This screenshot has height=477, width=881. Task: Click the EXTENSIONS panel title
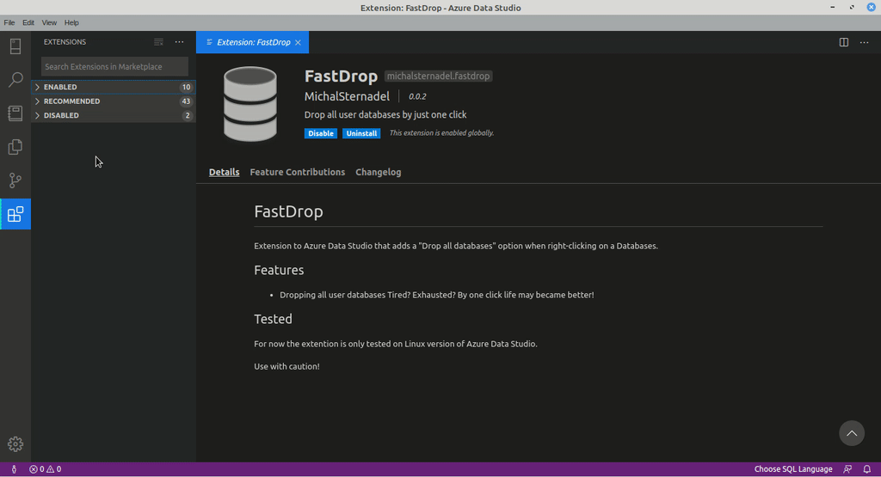click(65, 42)
